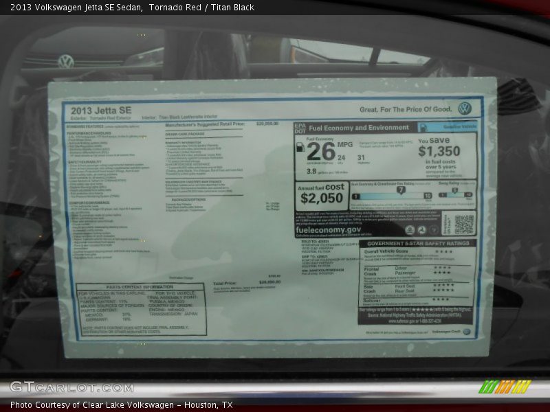
Task: Open the fueleconomy.gov link on the label
Action: pos(329,230)
